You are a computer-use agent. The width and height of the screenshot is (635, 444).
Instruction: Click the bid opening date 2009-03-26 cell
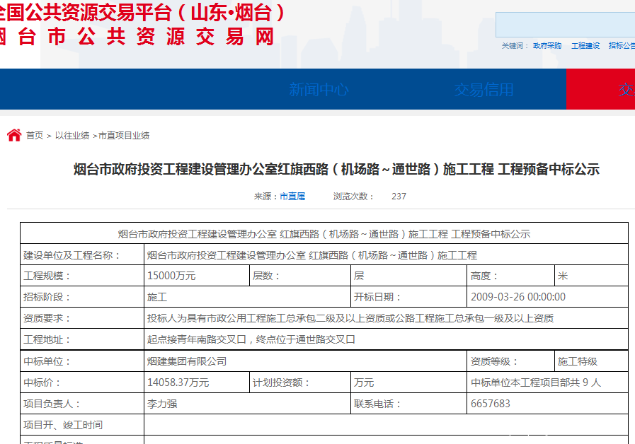[517, 297]
